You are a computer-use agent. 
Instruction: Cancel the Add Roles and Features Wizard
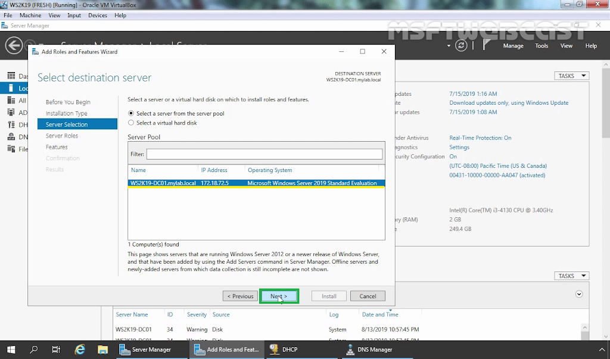(368, 296)
